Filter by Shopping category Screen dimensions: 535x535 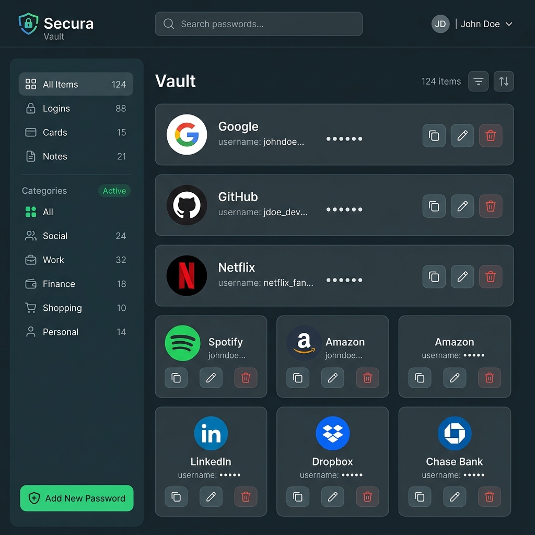tap(76, 308)
